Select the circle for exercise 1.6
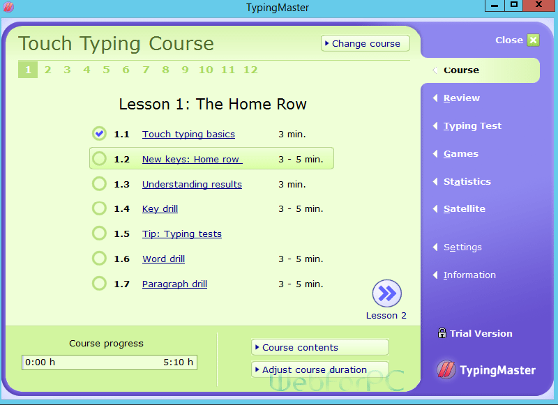 coord(99,259)
